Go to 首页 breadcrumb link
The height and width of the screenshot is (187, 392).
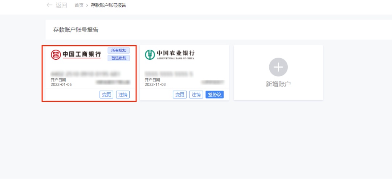[x=79, y=5]
